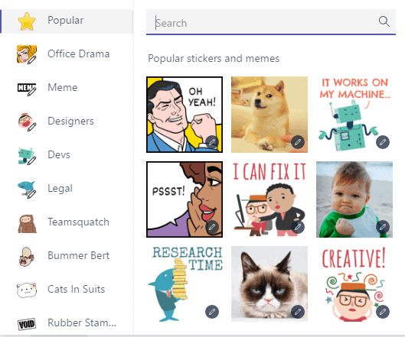405x337 pixels.
Task: Choose the Oh Yeah comic sticker
Action: (x=185, y=115)
